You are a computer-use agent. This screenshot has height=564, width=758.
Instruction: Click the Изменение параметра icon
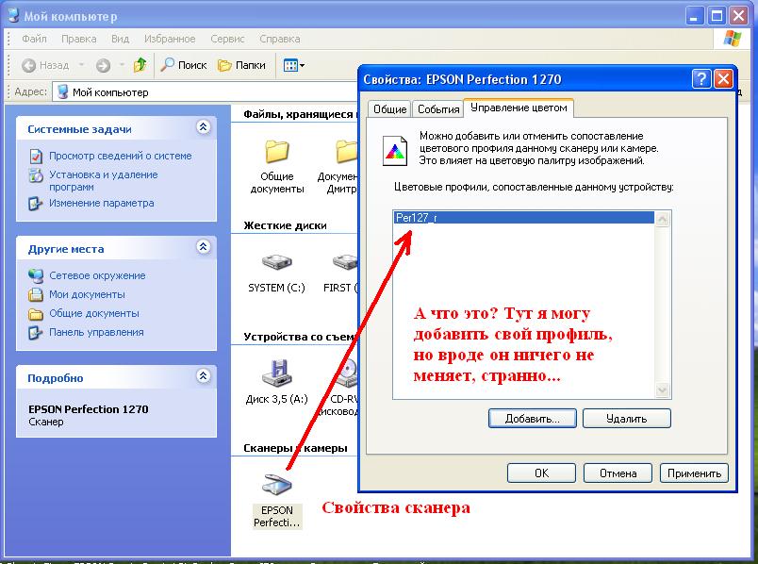click(x=36, y=203)
